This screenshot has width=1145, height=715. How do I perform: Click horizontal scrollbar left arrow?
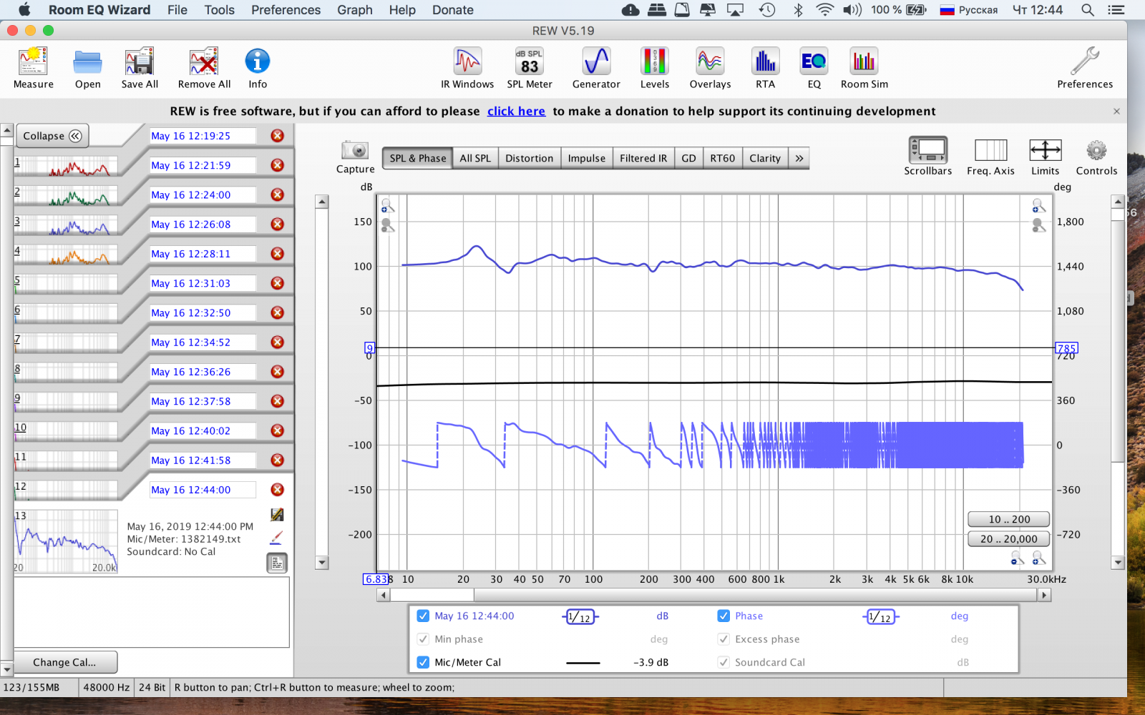(x=383, y=595)
